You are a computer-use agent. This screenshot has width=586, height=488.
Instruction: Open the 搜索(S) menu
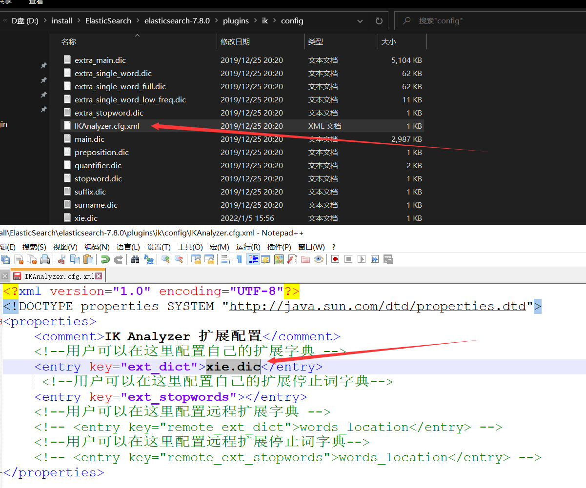34,247
